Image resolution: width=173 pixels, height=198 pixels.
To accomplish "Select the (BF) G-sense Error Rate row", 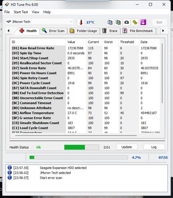I will point(86,118).
